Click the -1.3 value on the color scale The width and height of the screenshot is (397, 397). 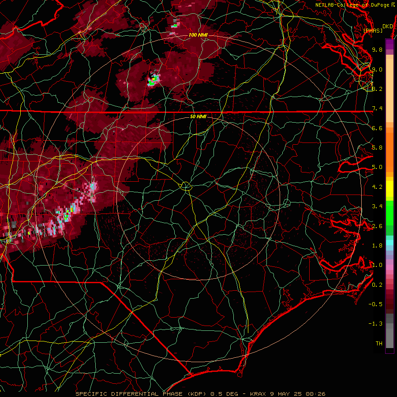click(375, 324)
